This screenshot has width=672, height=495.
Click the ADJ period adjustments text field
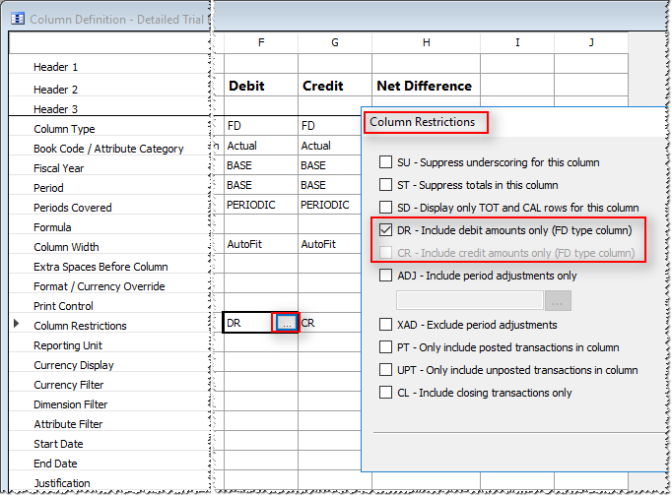click(x=469, y=300)
